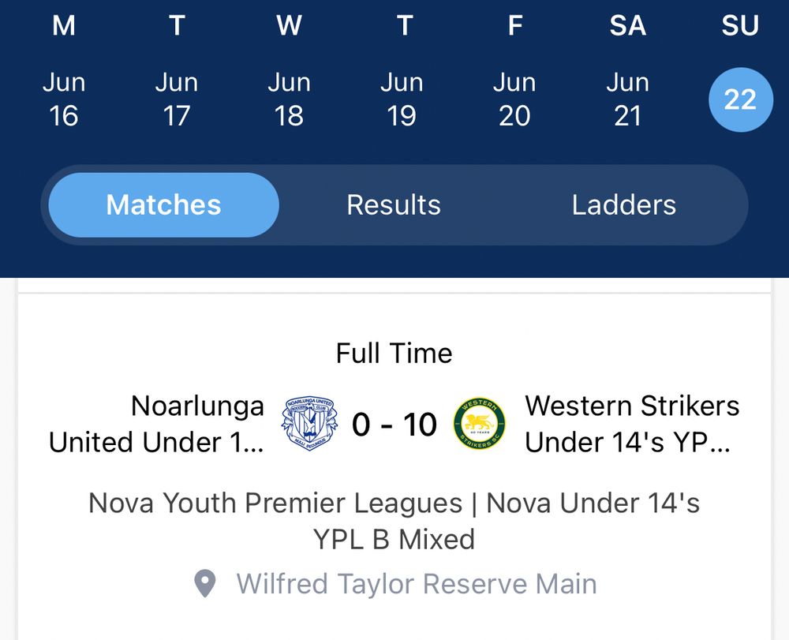Image resolution: width=789 pixels, height=640 pixels.
Task: Select Thursday Jun 19
Action: pyautogui.click(x=402, y=99)
